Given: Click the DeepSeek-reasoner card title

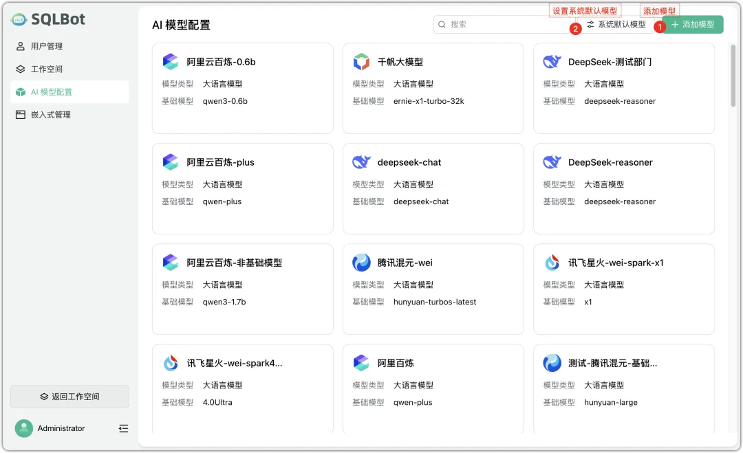Looking at the screenshot, I should [610, 162].
